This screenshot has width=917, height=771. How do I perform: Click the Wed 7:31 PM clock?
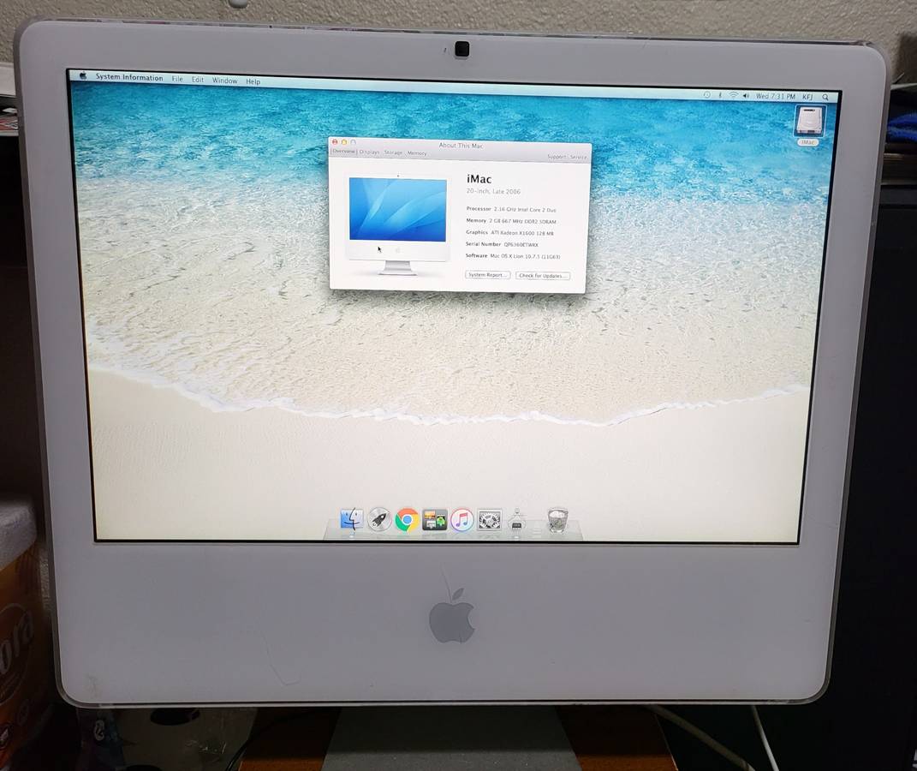coord(776,96)
